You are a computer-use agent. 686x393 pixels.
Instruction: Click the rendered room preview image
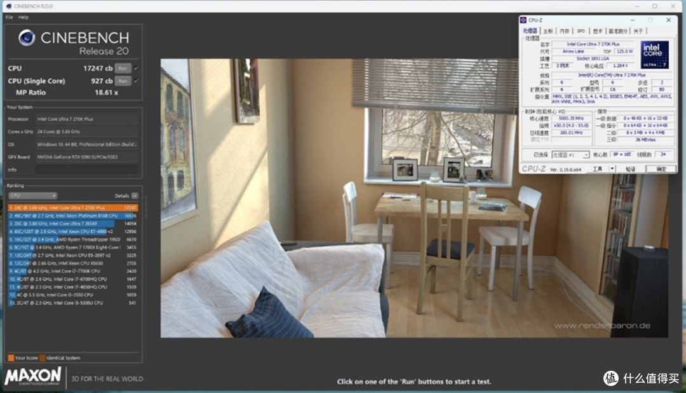click(x=414, y=198)
